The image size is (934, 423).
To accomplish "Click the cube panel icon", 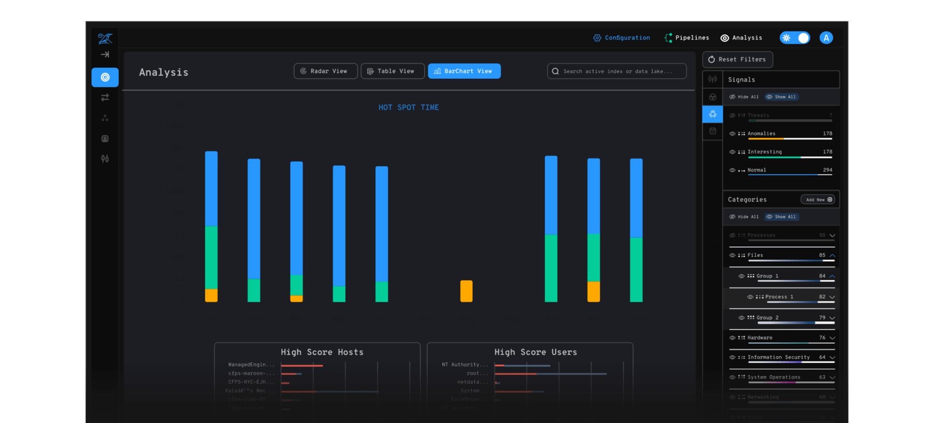I will point(713,97).
